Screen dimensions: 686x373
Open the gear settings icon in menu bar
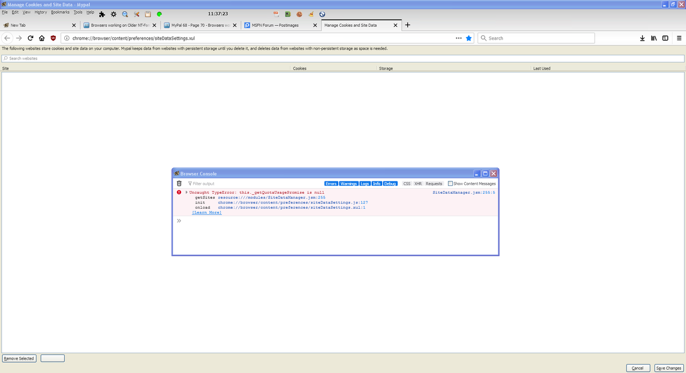click(x=114, y=14)
